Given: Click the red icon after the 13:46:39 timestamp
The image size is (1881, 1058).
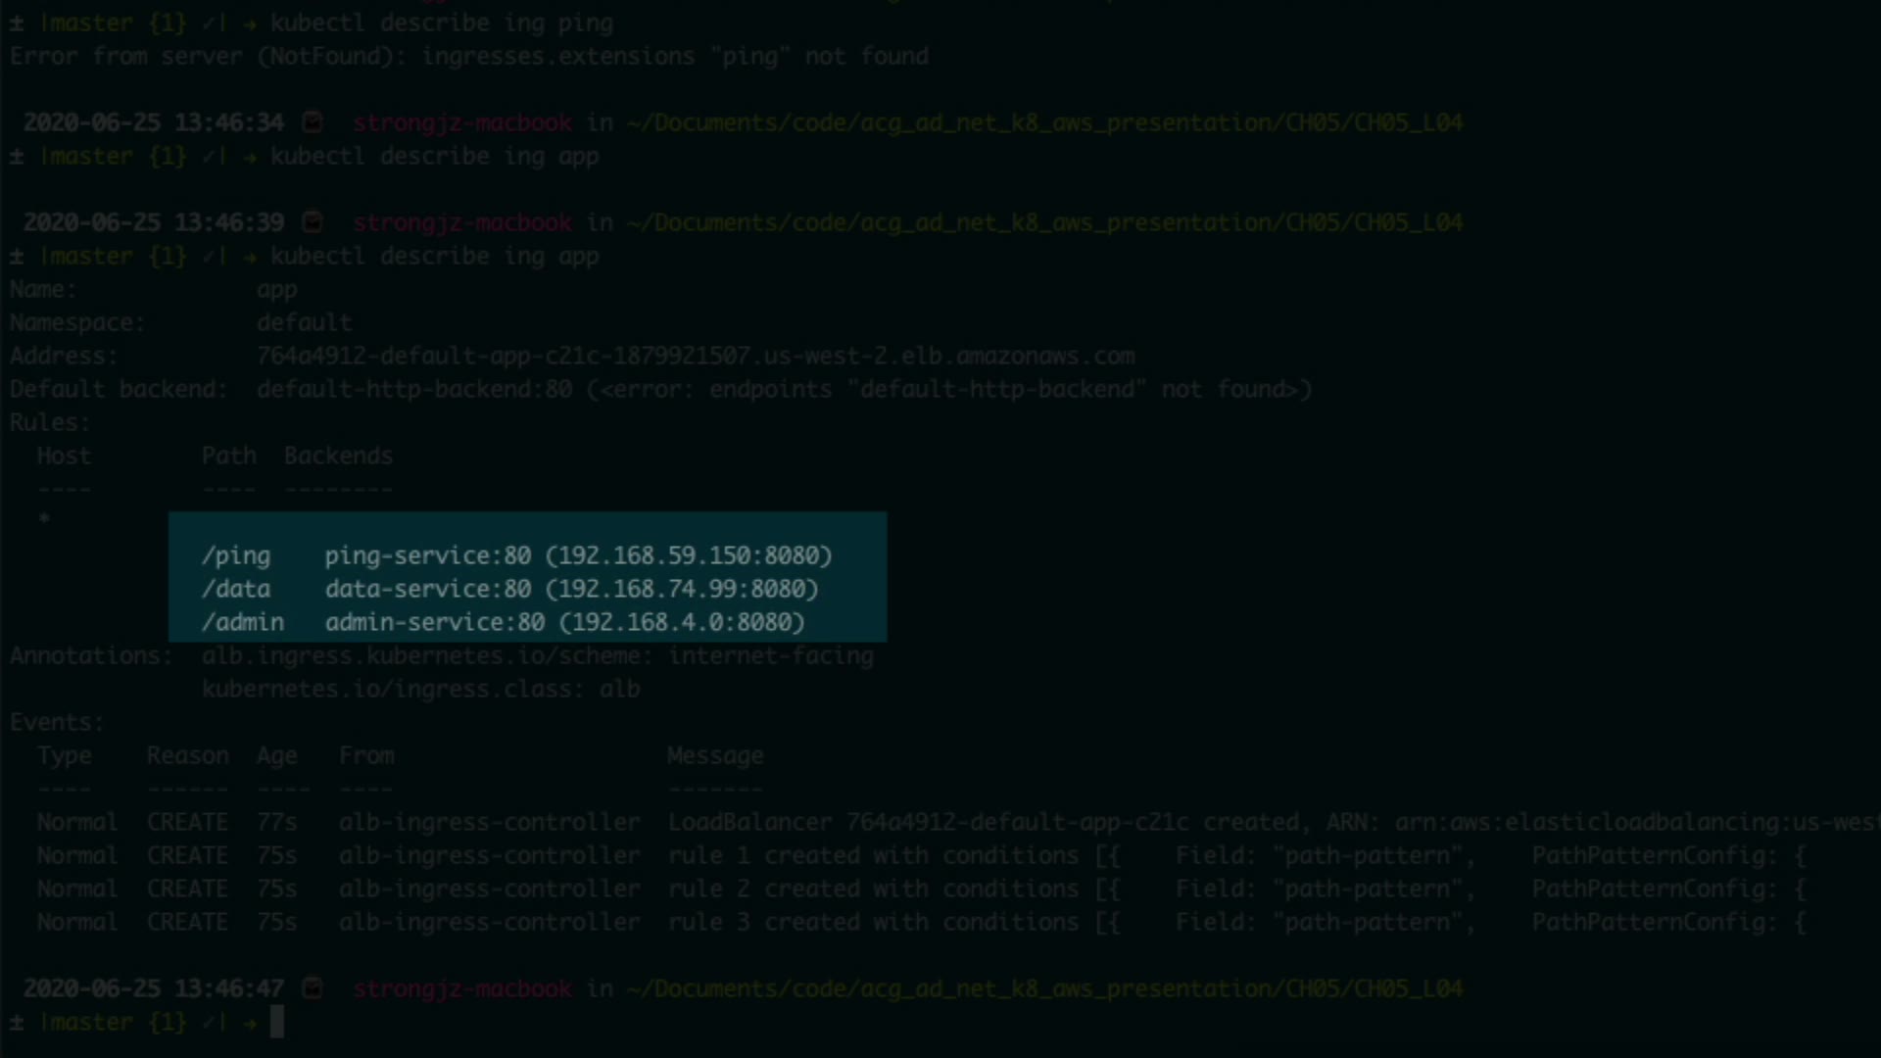Looking at the screenshot, I should point(313,222).
